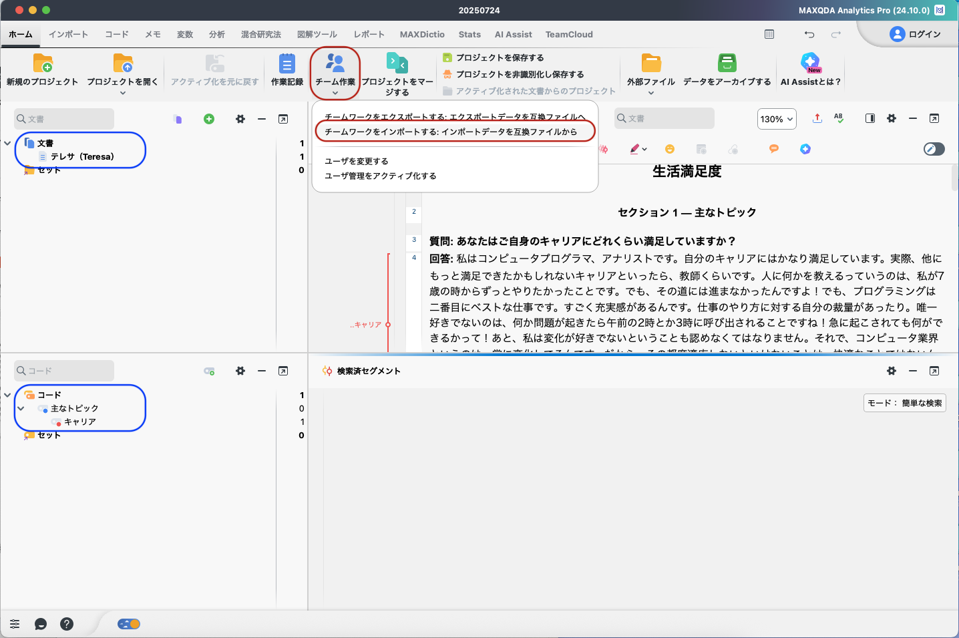
Task: Open the 外部ファイル folder icon
Action: (x=651, y=63)
